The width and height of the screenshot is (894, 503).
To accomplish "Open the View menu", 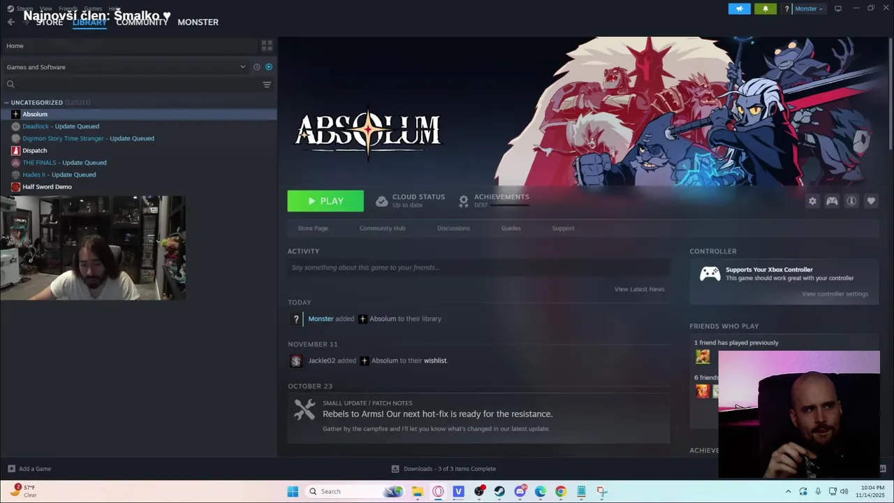I will [45, 8].
